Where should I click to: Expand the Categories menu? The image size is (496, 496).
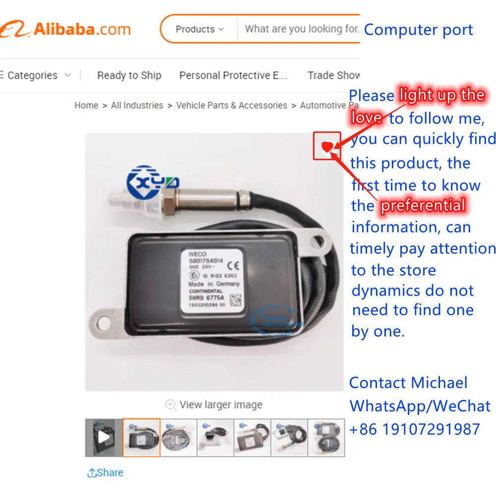[x=35, y=75]
